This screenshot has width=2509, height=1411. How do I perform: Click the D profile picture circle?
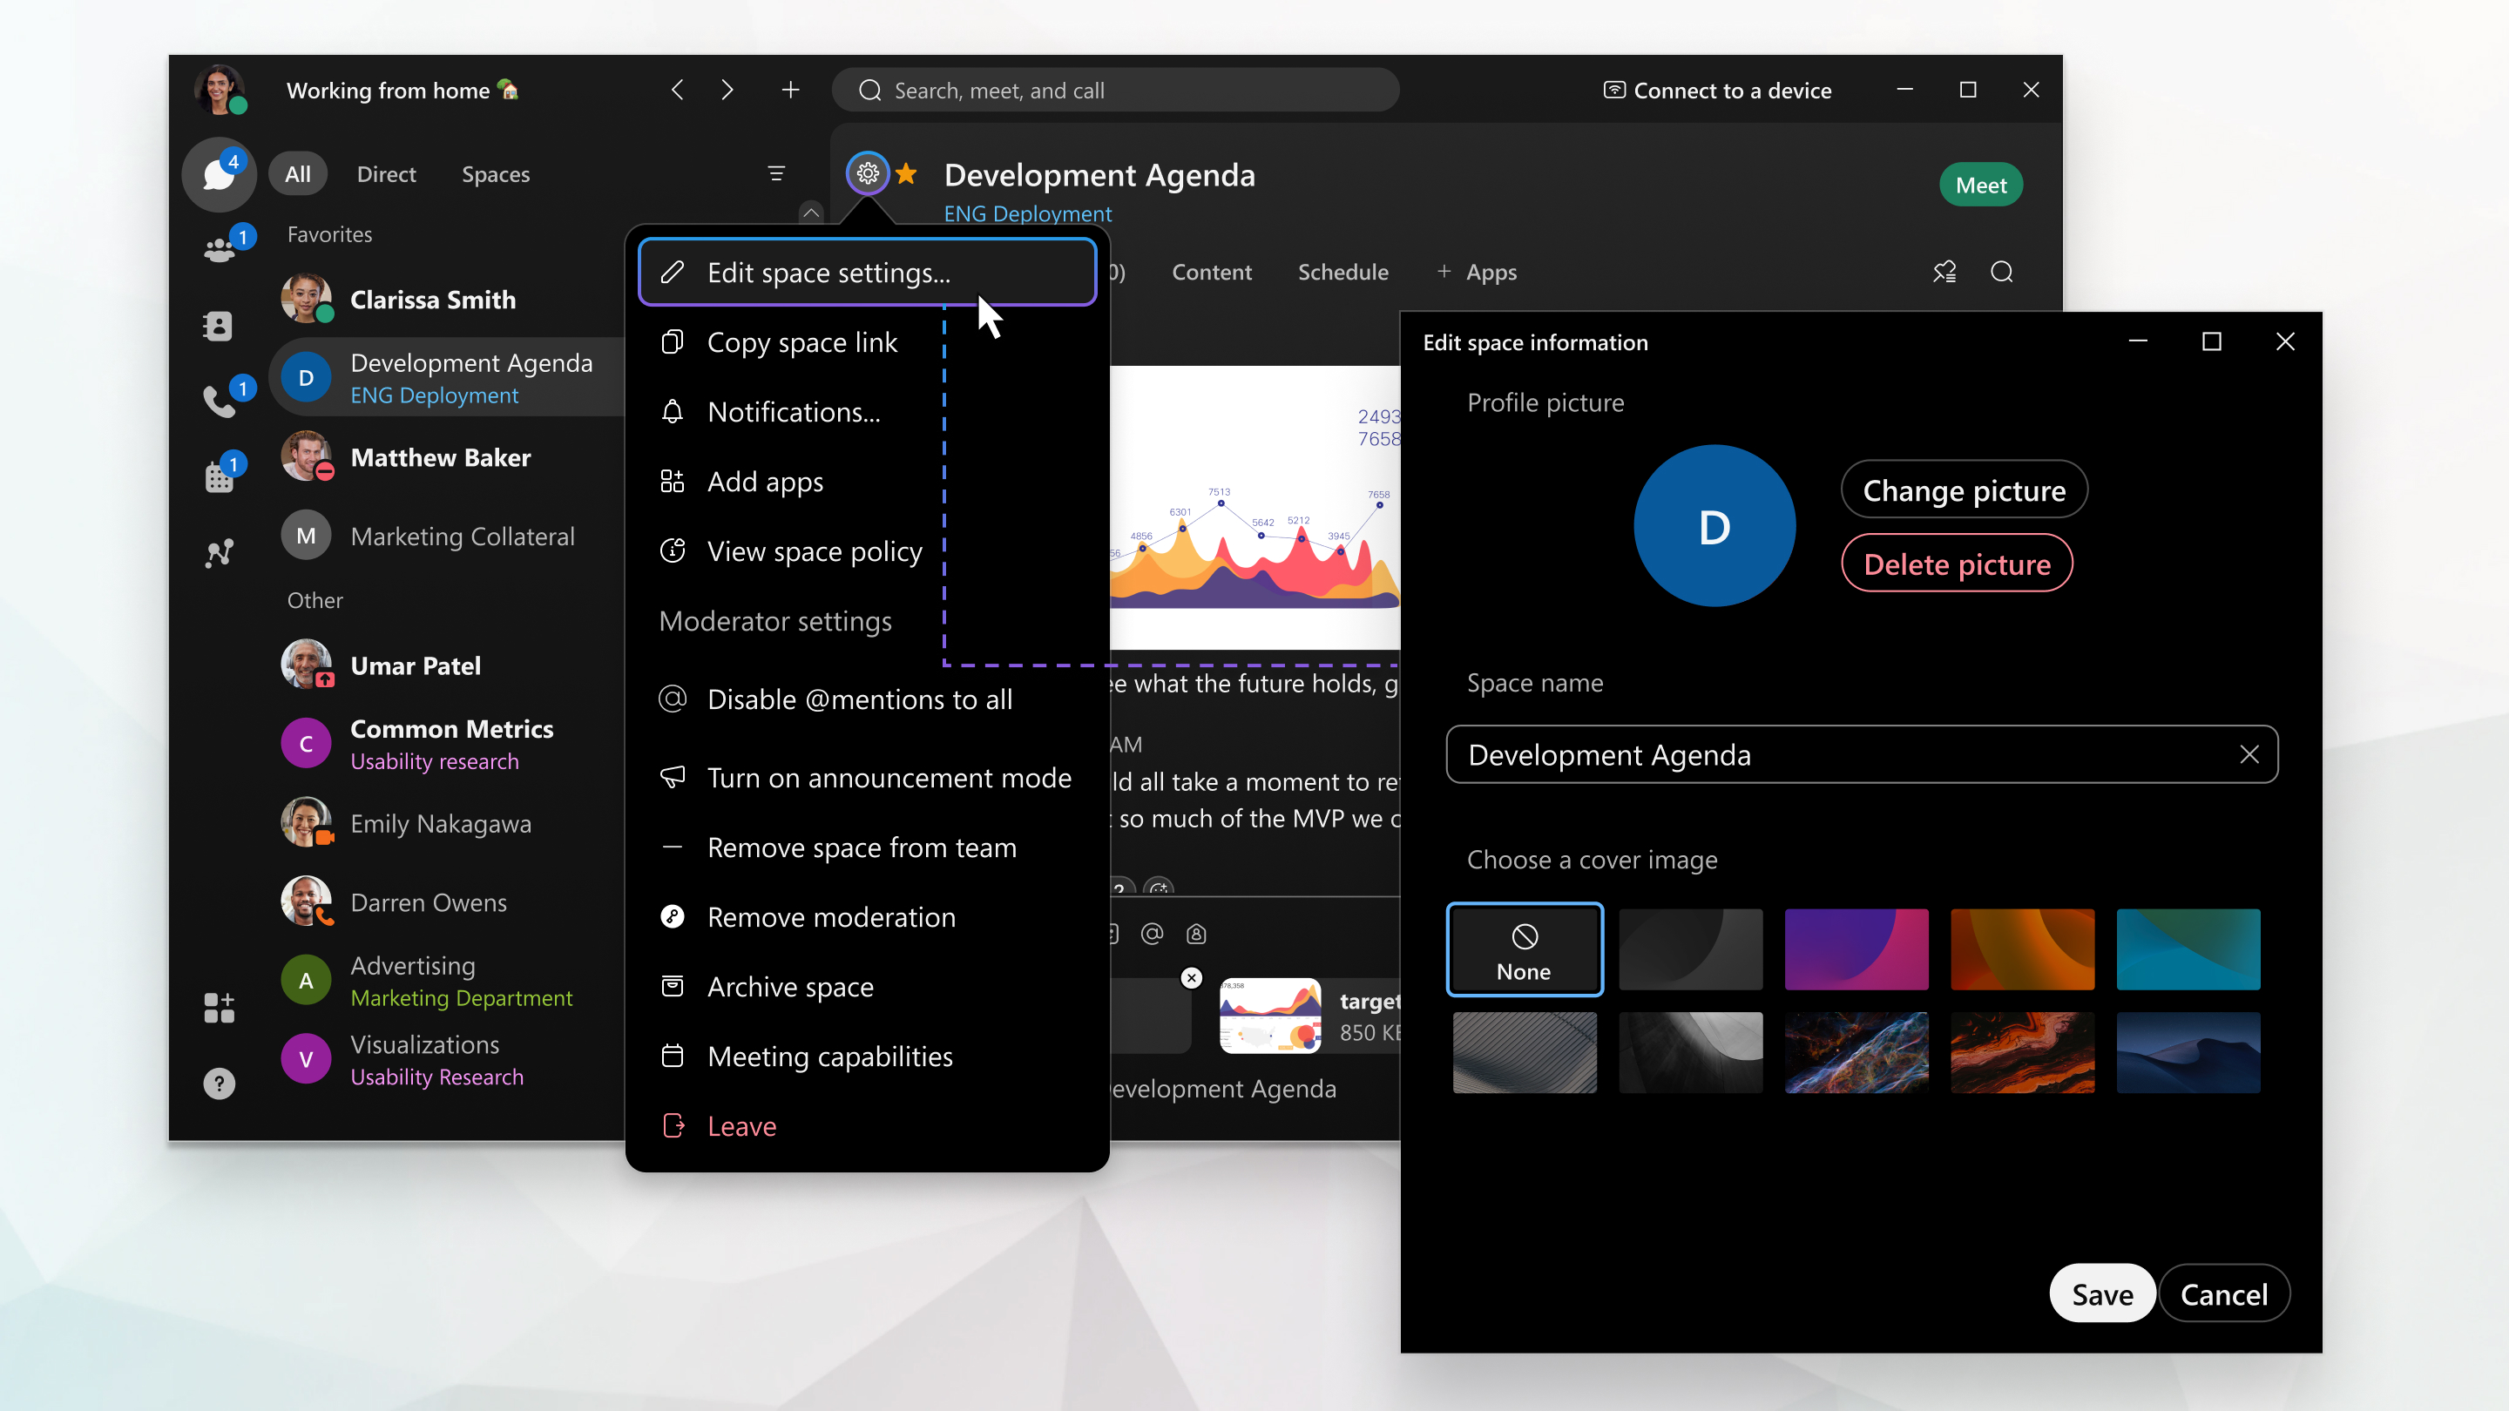pyautogui.click(x=1714, y=526)
